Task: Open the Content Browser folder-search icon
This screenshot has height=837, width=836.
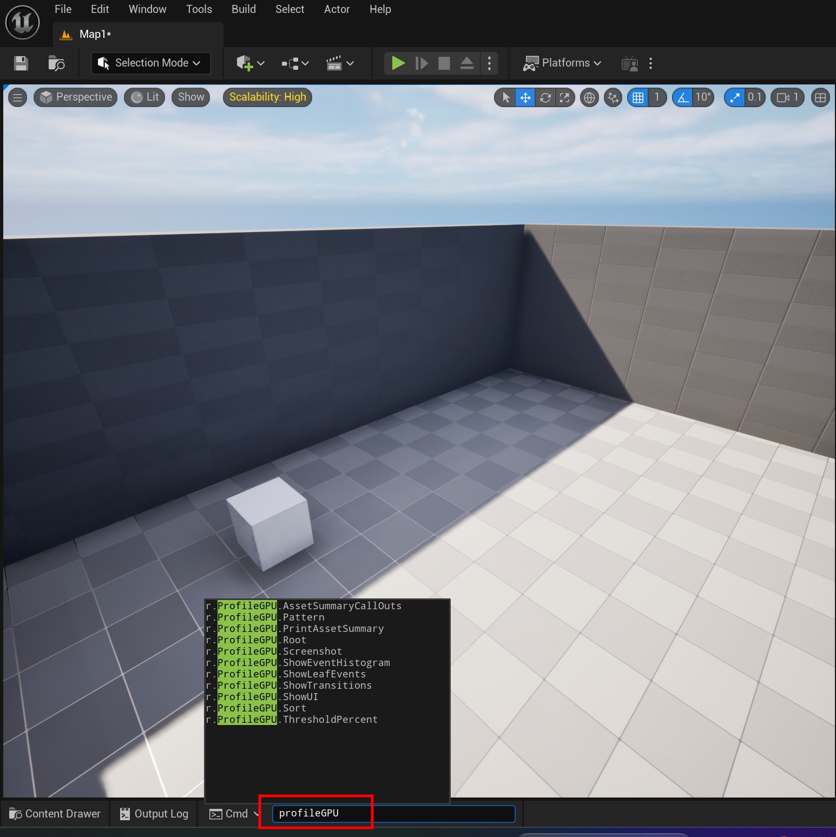Action: click(x=56, y=63)
